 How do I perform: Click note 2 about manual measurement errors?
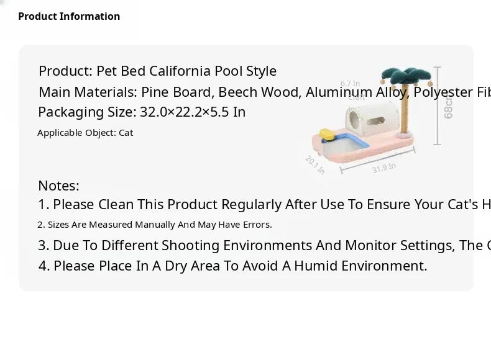[x=155, y=225]
